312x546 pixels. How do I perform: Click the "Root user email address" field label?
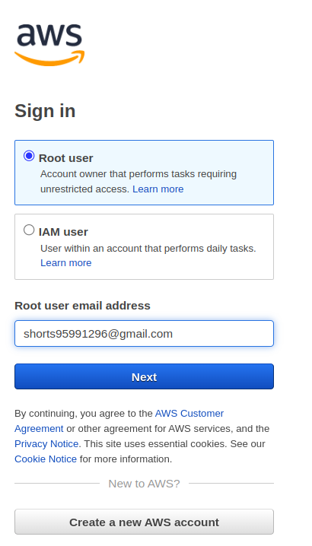point(82,306)
